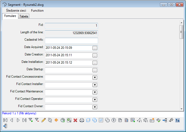
Task: Expand Fid Contact Owner dropdown
Action: 95,107
